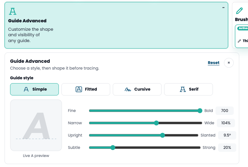Collapse the Guide Advanced card with minus
The width and height of the screenshot is (248, 167).
[223, 7]
